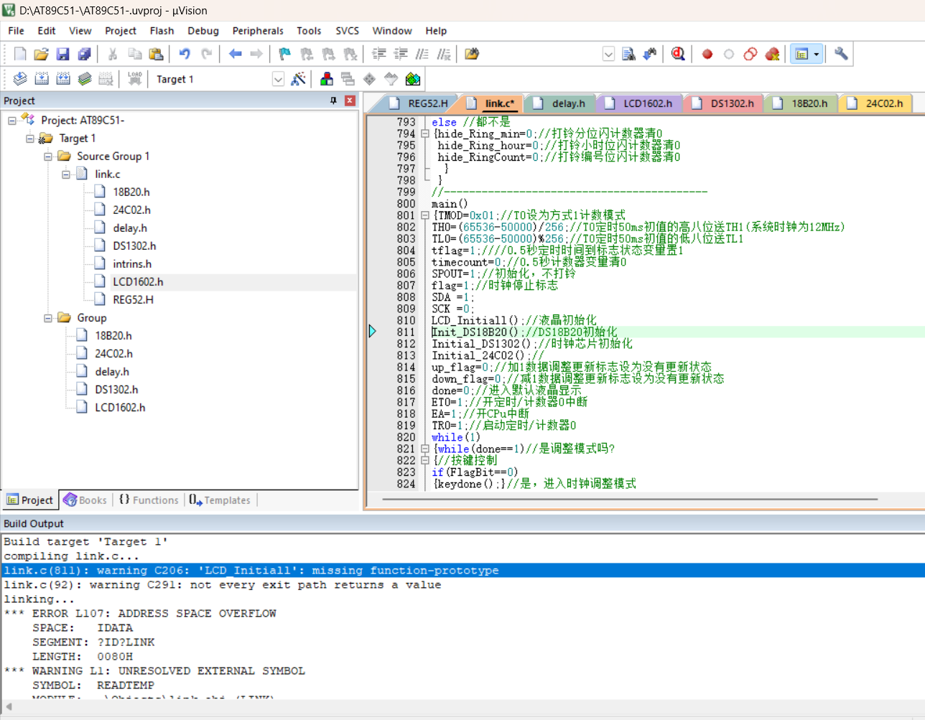Select the warning C291 build output line
Screen dimensions: 925x720
coord(223,585)
